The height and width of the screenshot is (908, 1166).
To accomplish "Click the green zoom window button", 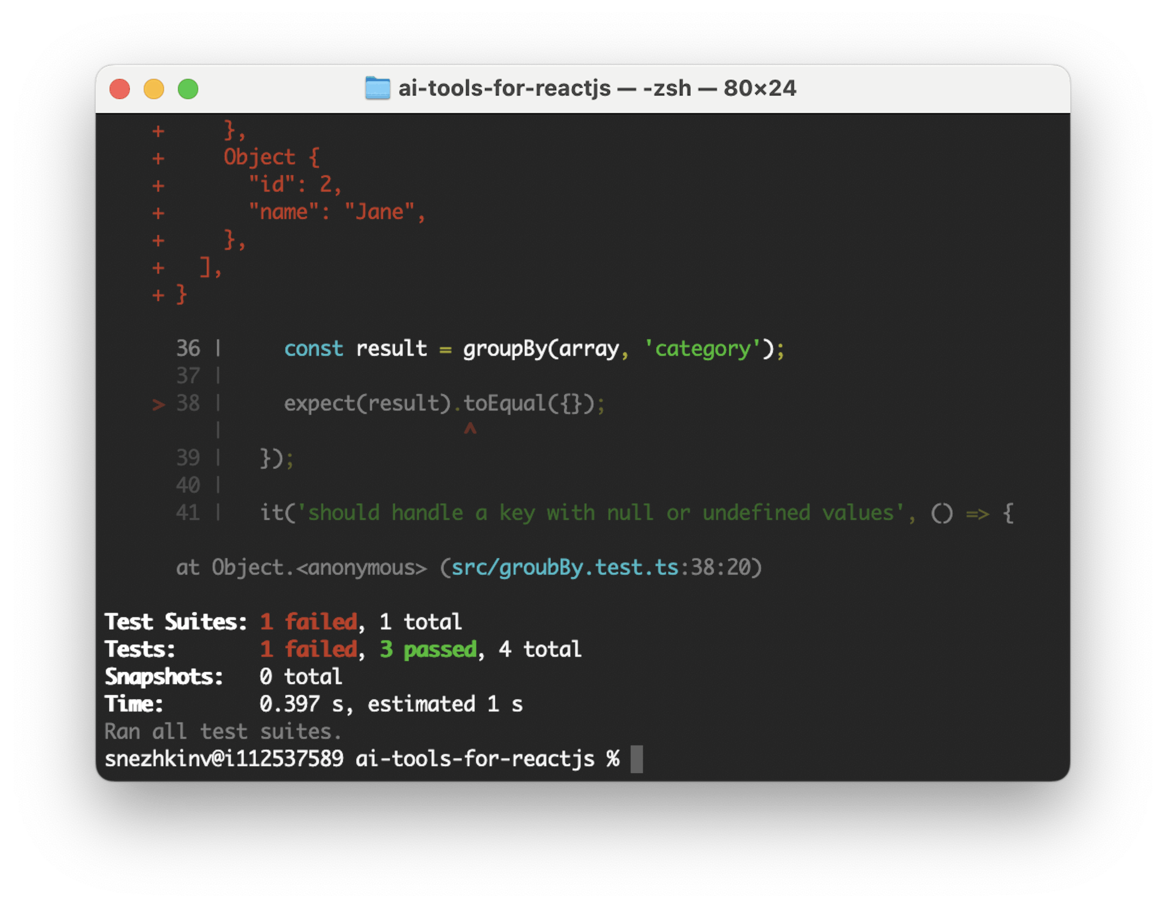I will click(188, 89).
